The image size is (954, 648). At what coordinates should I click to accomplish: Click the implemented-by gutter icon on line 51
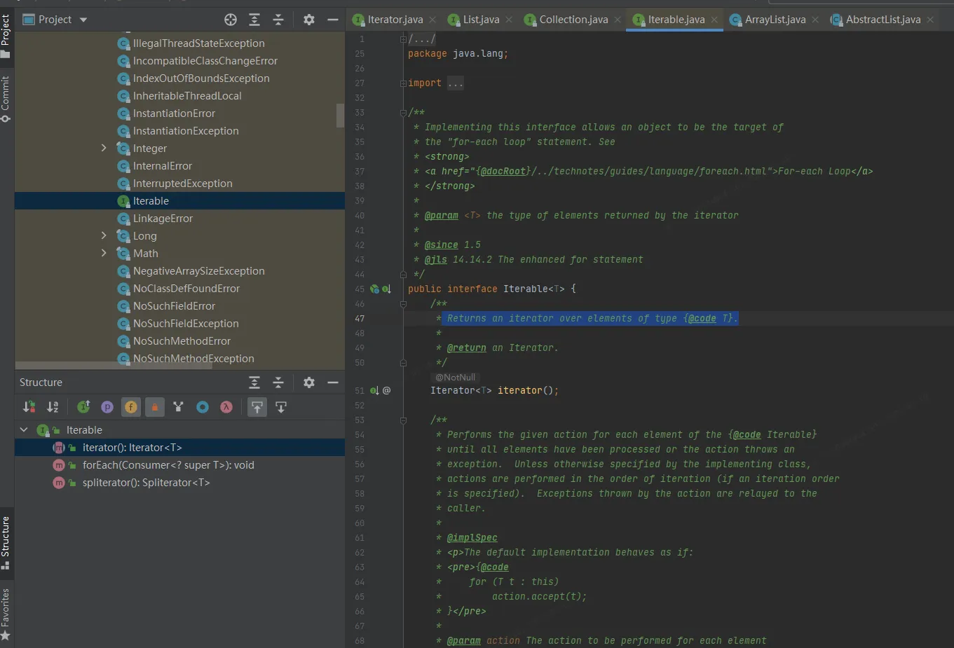pos(374,390)
